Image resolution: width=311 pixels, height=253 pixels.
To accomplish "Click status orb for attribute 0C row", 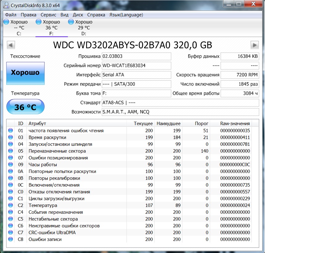I will coord(10,185).
